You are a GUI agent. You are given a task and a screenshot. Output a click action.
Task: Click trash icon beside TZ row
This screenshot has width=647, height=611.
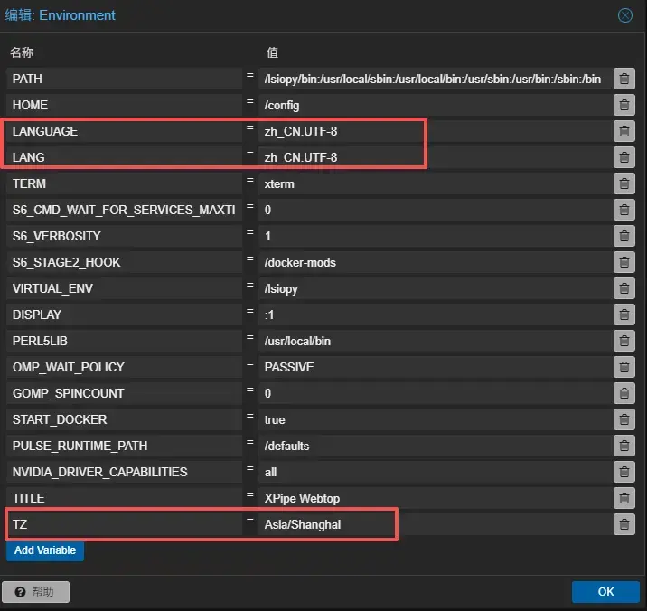pyautogui.click(x=624, y=524)
